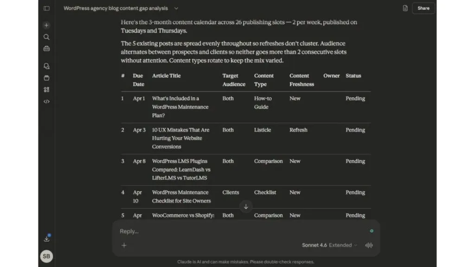Open the search chats icon
Image resolution: width=475 pixels, height=267 pixels.
[x=46, y=37]
